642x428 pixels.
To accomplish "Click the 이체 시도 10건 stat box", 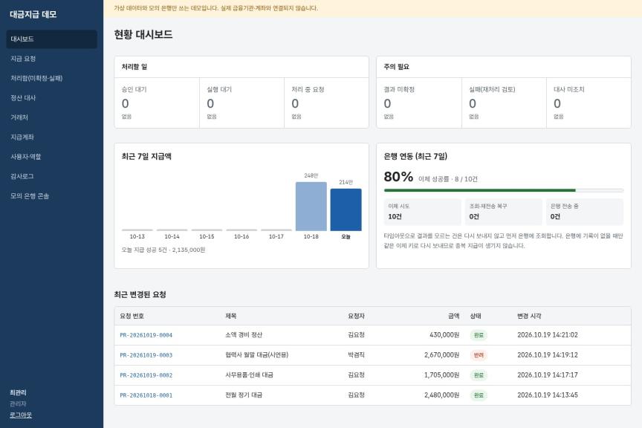I will (x=423, y=212).
